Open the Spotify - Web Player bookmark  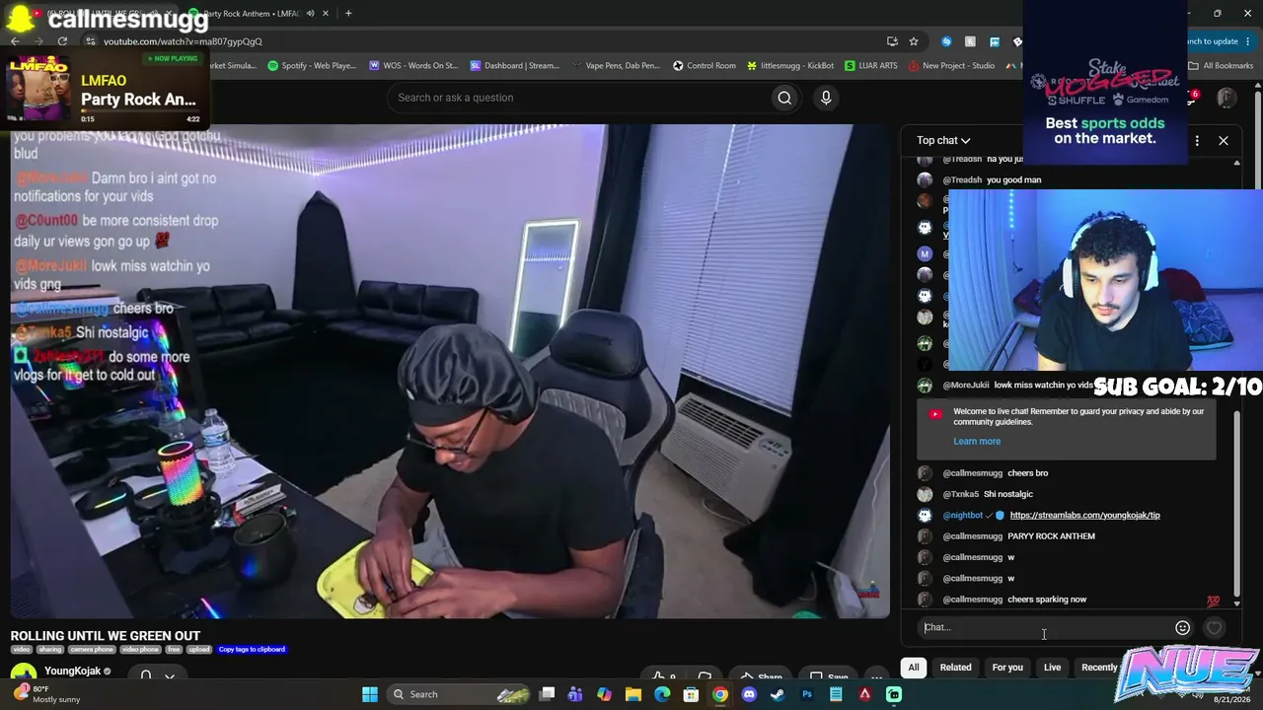pos(312,66)
